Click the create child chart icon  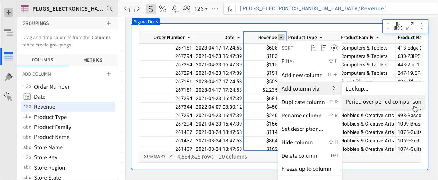398,26
